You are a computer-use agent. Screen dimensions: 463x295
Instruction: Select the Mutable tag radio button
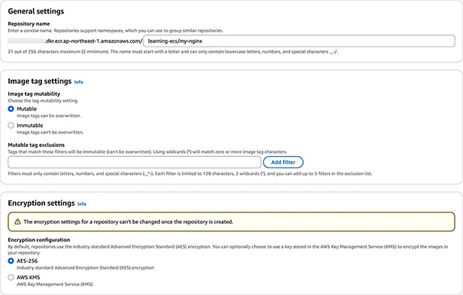point(11,109)
